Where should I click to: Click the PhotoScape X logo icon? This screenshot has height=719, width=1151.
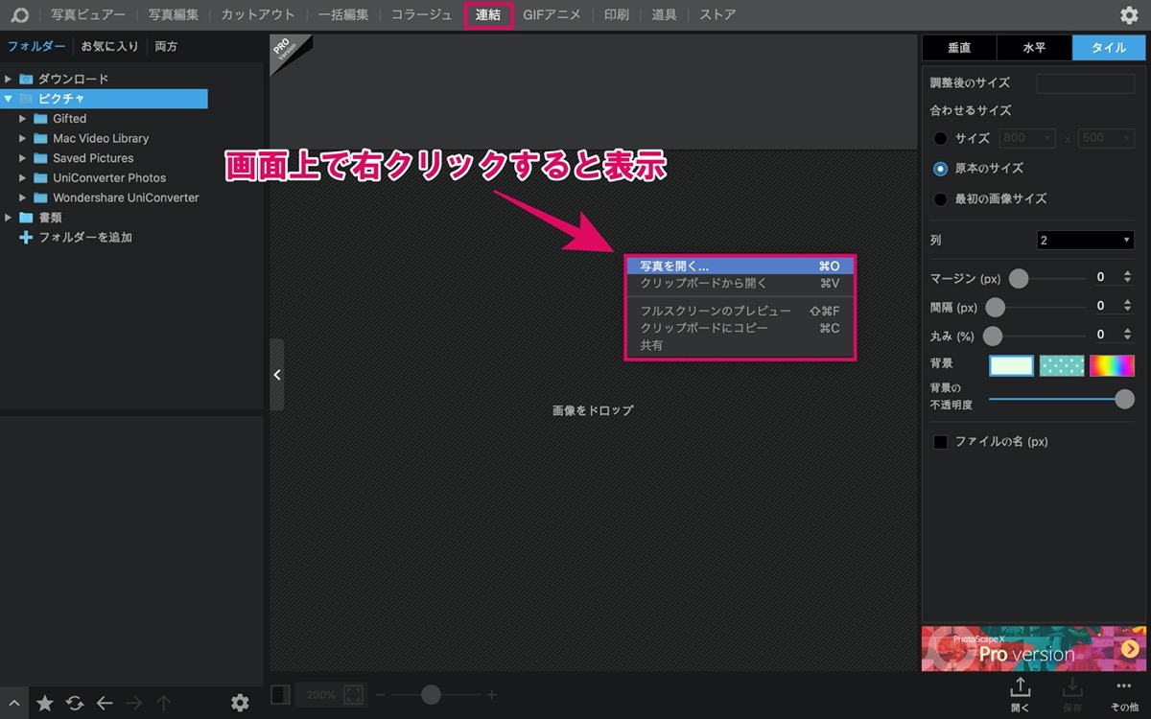[19, 14]
